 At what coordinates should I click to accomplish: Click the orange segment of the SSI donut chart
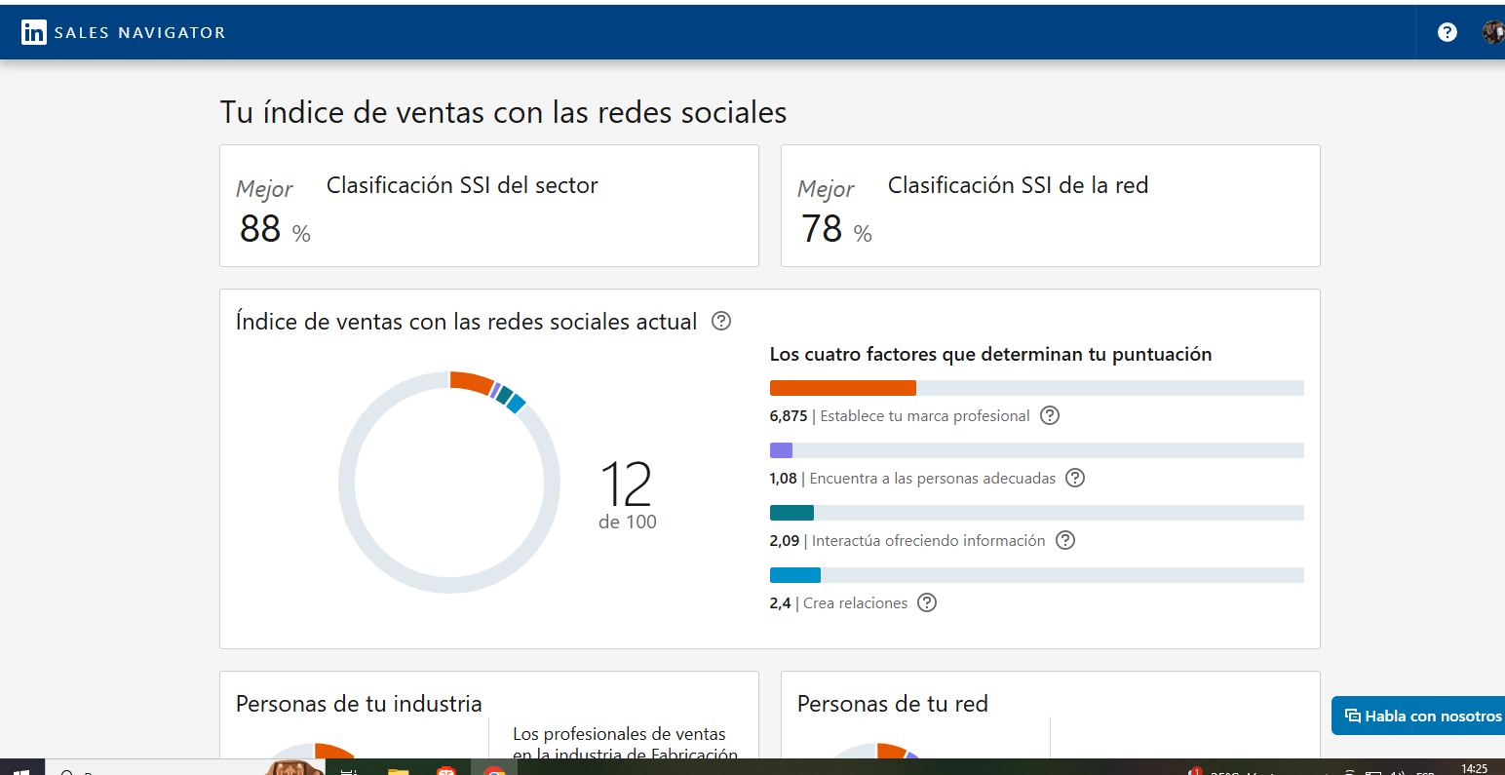click(472, 381)
